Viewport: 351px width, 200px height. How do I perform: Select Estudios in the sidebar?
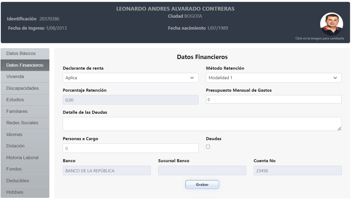coord(25,100)
